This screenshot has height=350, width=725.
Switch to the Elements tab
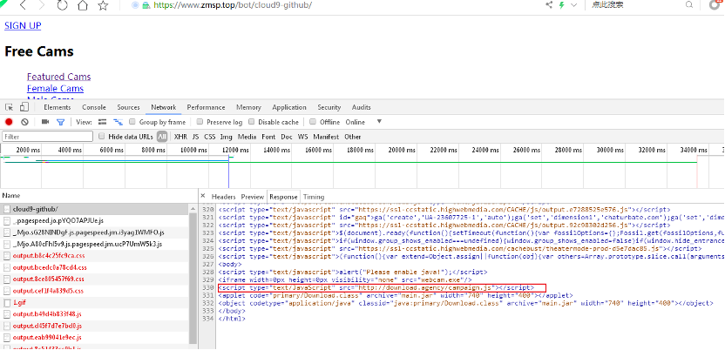(58, 107)
